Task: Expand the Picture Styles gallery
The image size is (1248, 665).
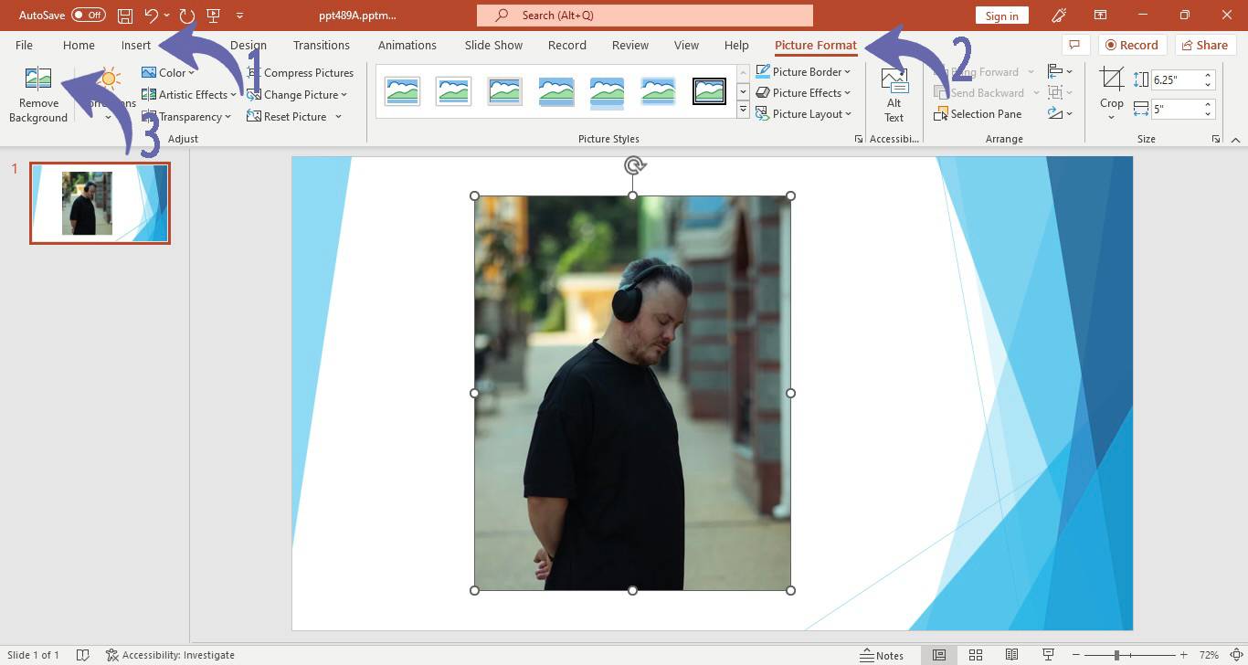Action: (x=743, y=111)
